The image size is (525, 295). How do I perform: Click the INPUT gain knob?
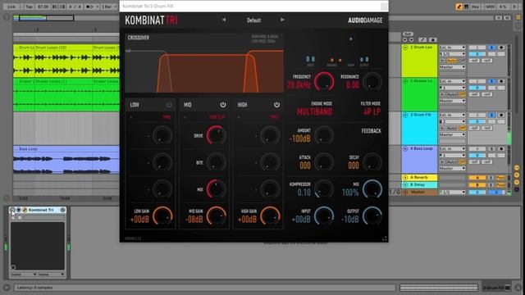324,216
